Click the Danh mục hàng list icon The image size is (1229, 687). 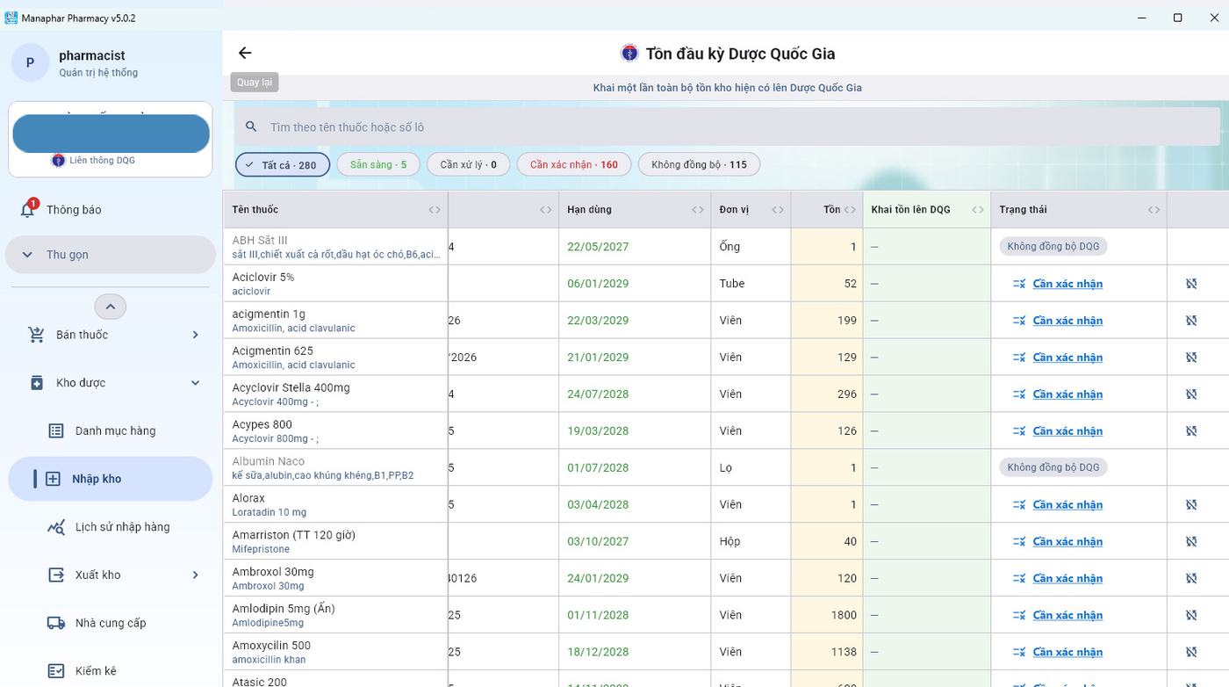click(56, 430)
